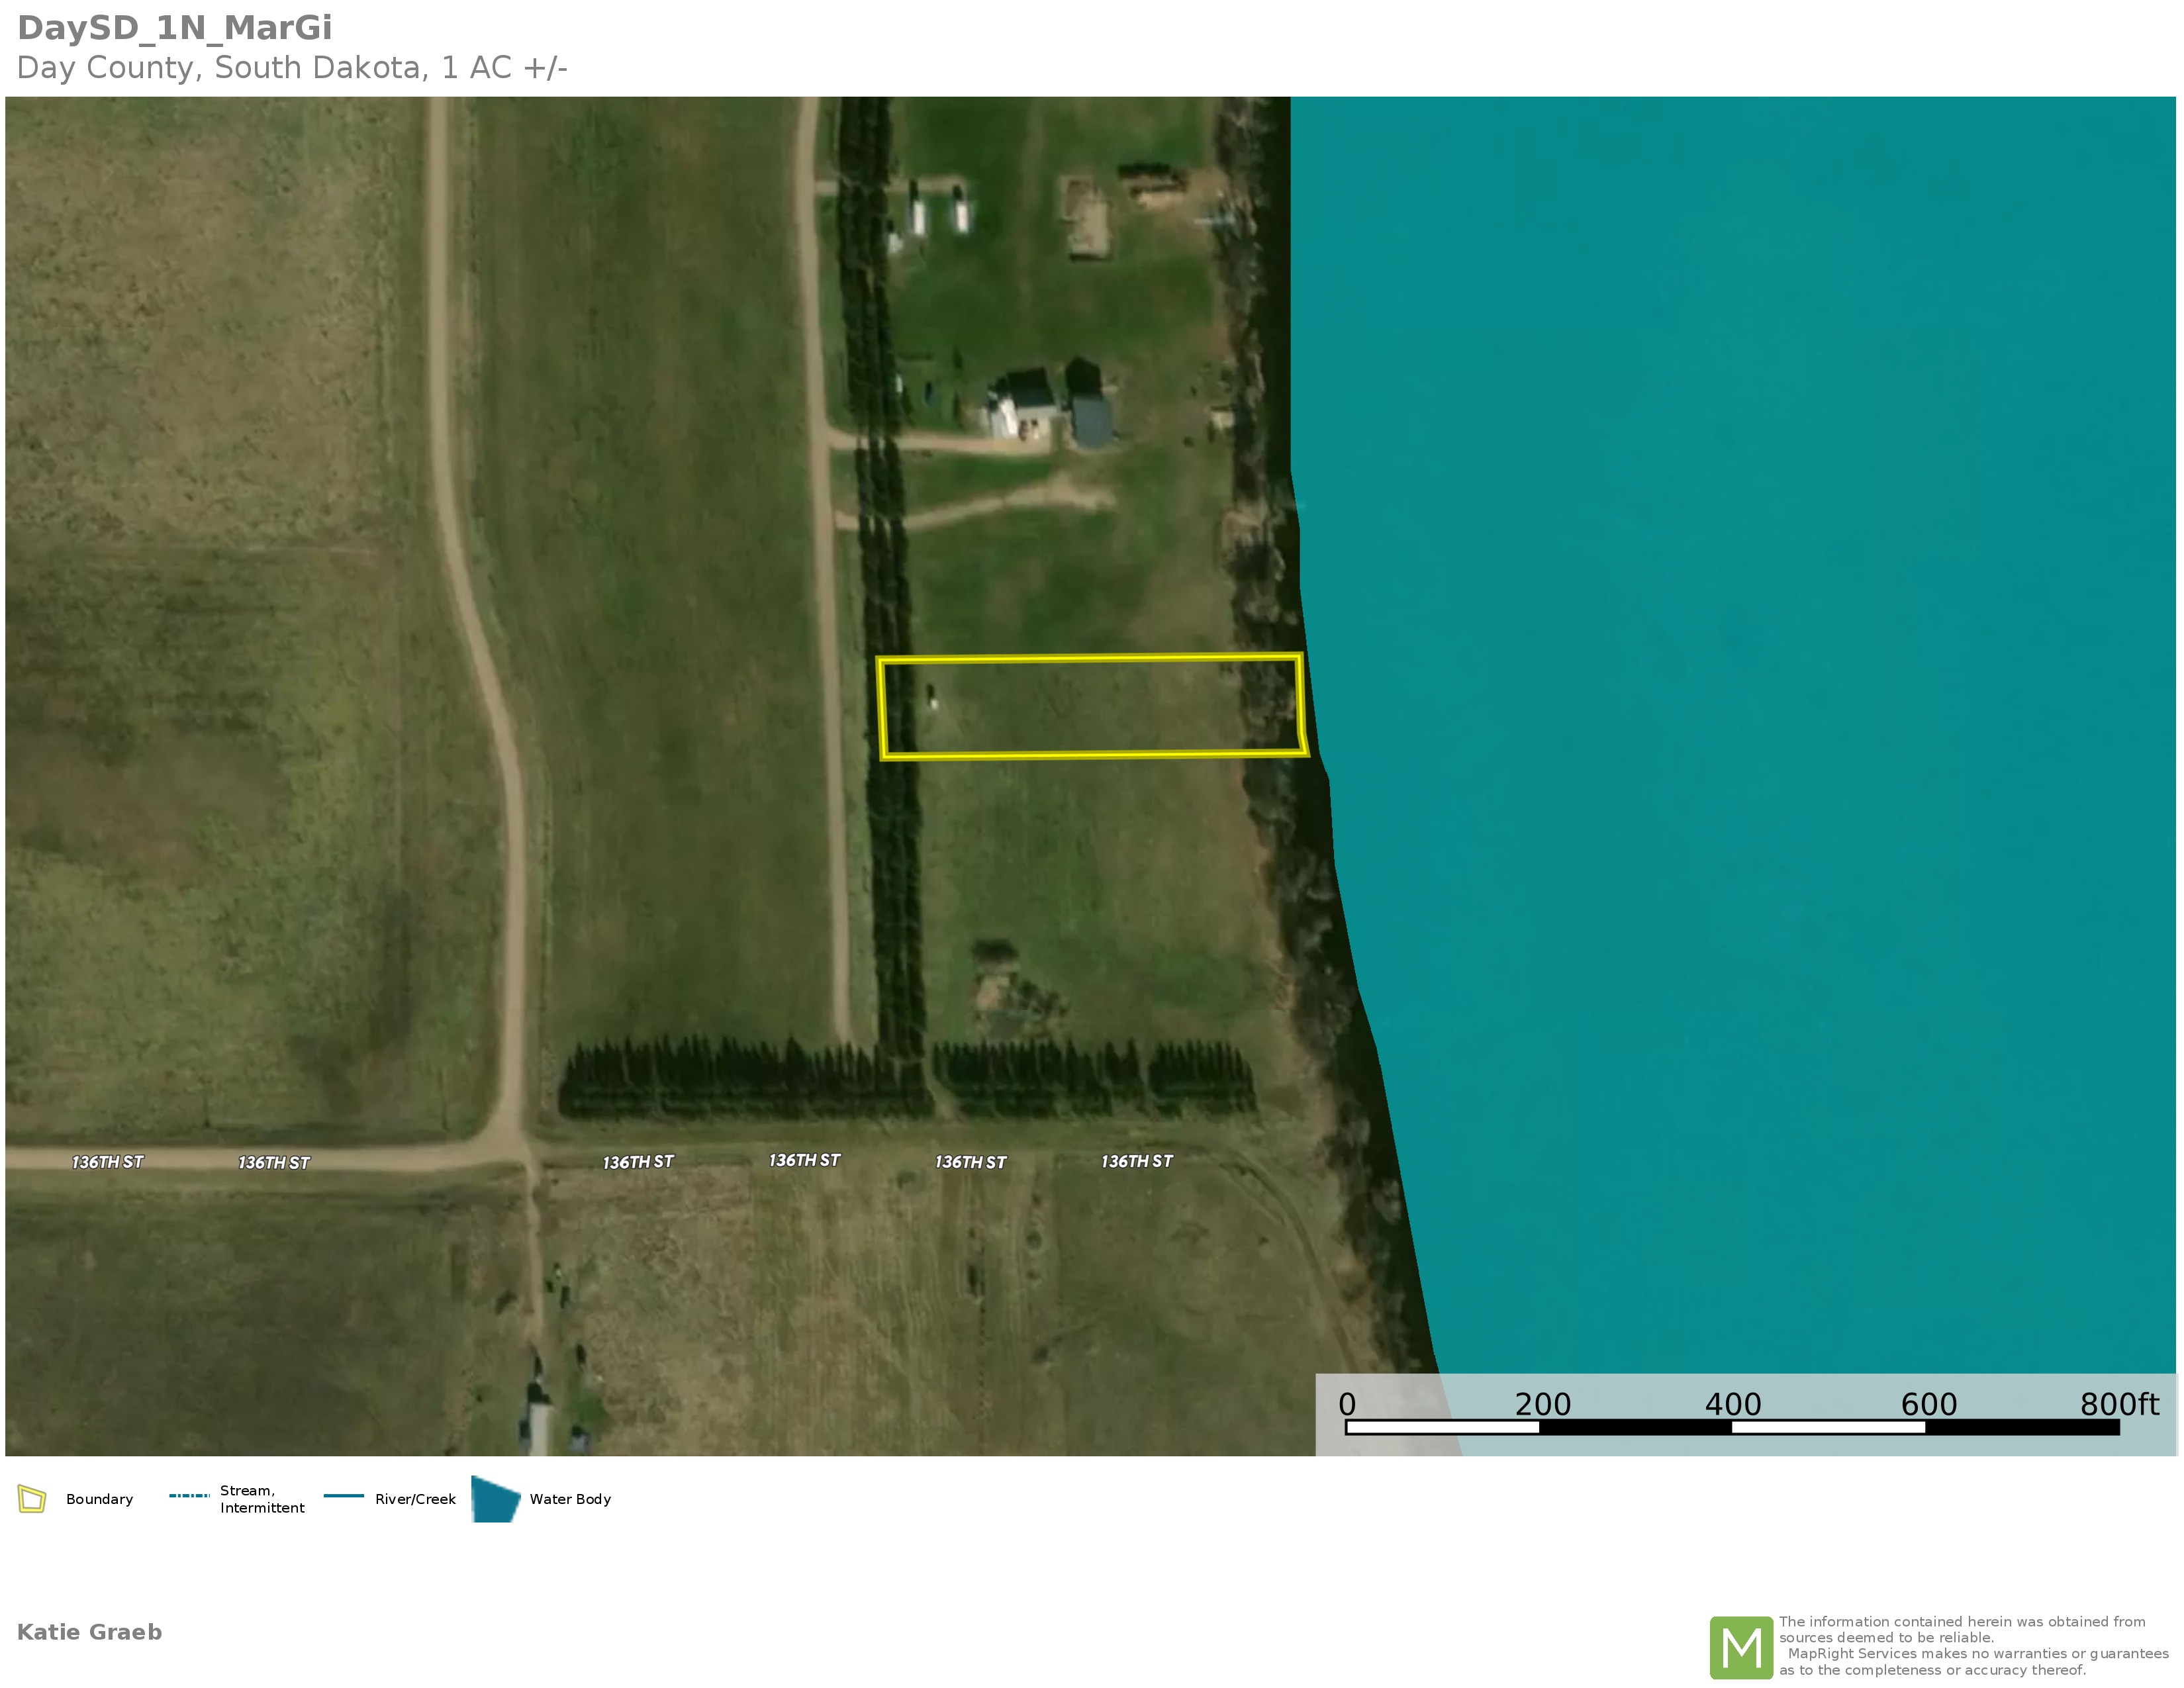The height and width of the screenshot is (1688, 2184).
Task: Click the Boundary legend text label
Action: point(99,1499)
